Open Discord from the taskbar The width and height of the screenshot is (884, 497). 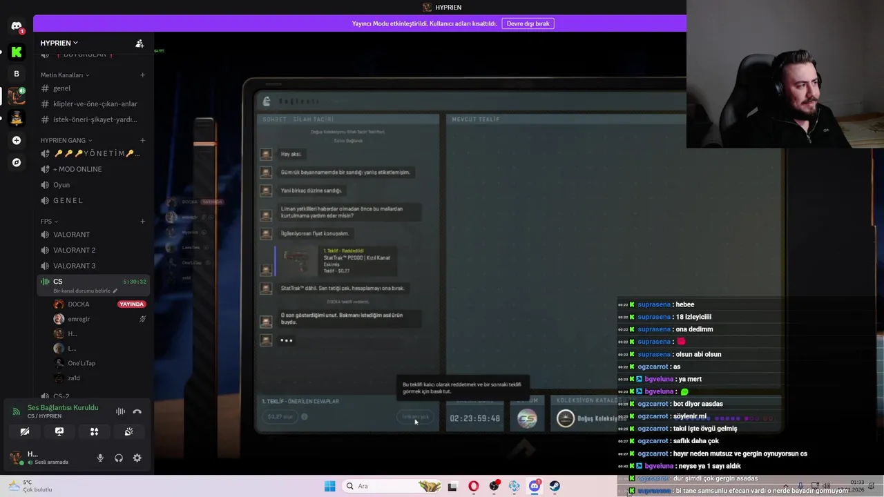(x=535, y=486)
